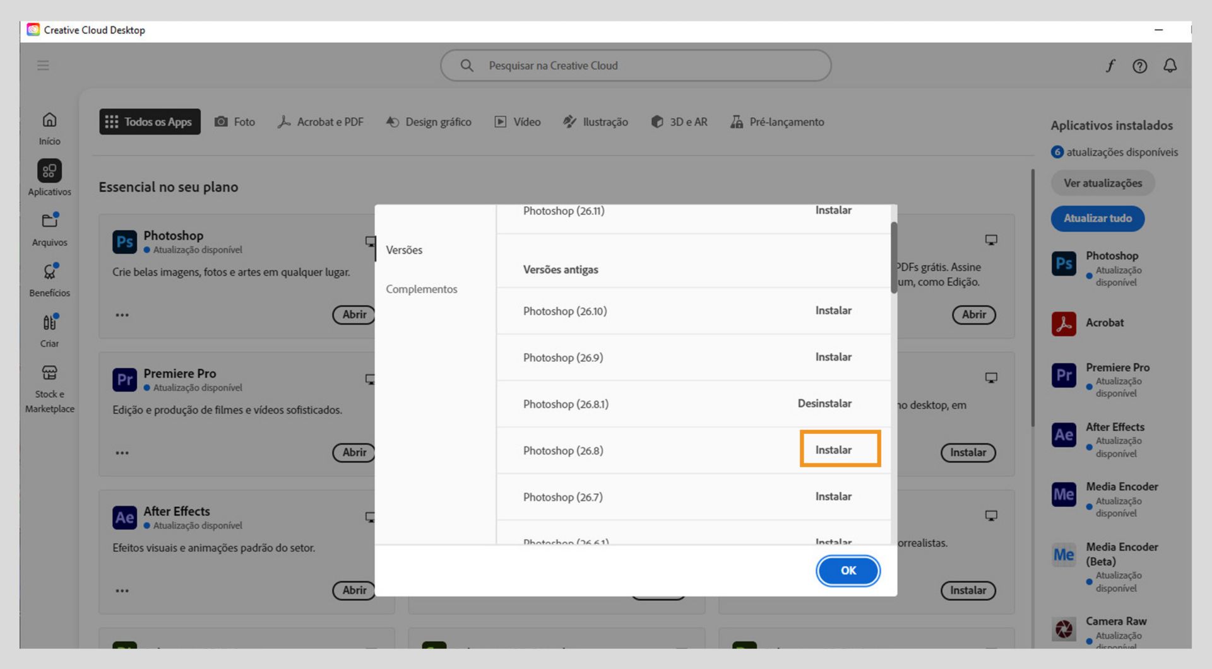This screenshot has height=669, width=1212.
Task: Switch to the Pré-lançamento tab
Action: click(x=777, y=122)
